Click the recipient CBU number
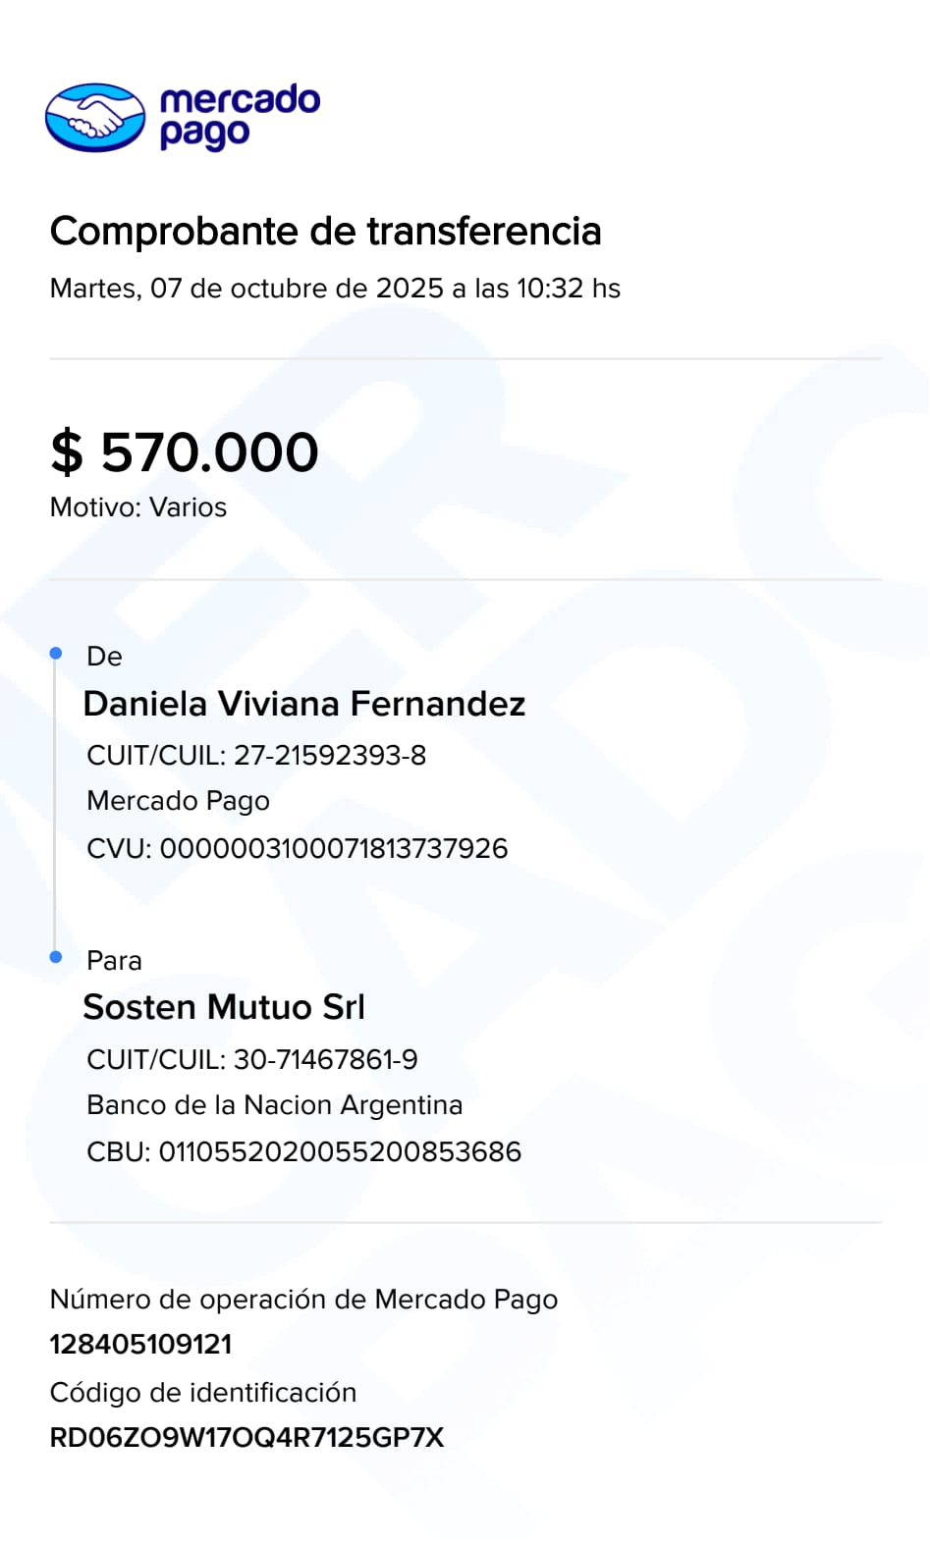The image size is (930, 1543). tap(303, 1152)
